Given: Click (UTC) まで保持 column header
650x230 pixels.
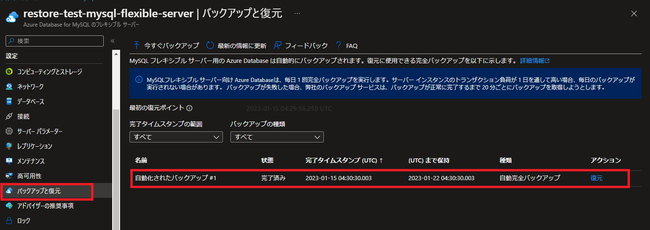Looking at the screenshot, I should tap(429, 160).
